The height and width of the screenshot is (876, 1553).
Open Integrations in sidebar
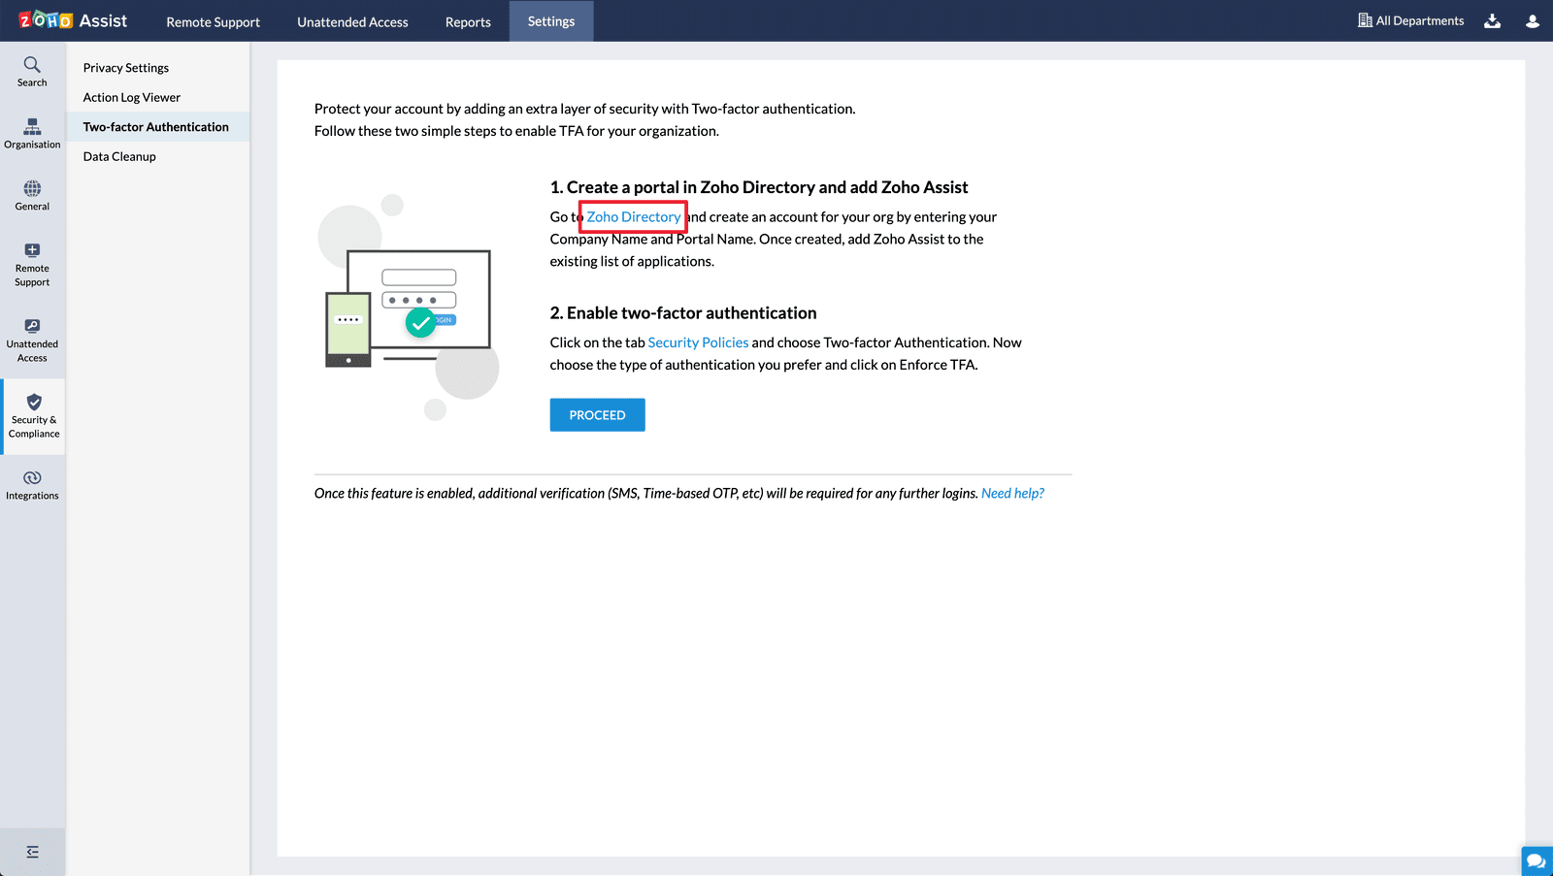[x=32, y=485]
